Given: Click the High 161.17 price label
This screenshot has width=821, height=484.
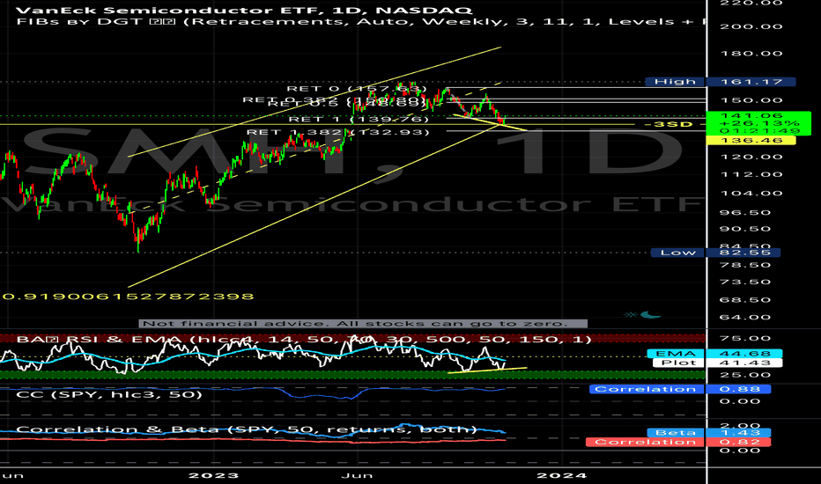Looking at the screenshot, I should pos(721,82).
